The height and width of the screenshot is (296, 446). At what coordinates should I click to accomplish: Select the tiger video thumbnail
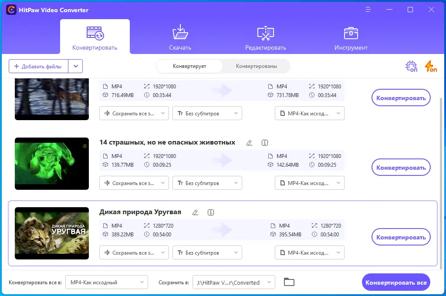pyautogui.click(x=52, y=99)
